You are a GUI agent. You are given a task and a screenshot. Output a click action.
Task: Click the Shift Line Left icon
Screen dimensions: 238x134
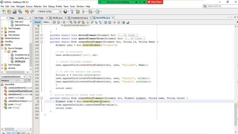click(x=105, y=22)
